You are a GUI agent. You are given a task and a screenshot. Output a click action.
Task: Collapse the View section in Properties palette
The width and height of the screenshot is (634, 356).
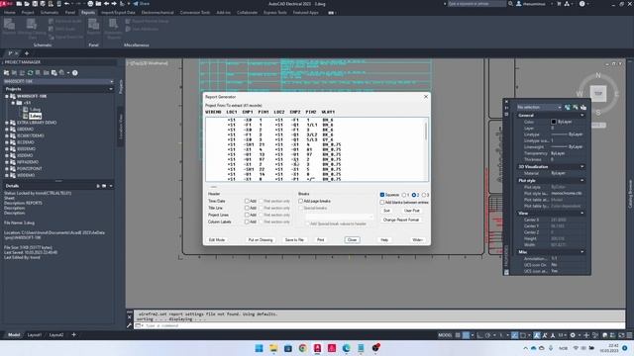[x=581, y=214]
